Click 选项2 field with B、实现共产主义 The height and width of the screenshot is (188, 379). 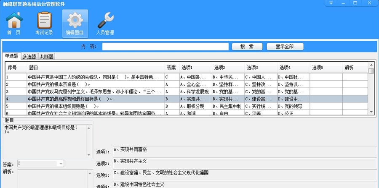click(245, 163)
